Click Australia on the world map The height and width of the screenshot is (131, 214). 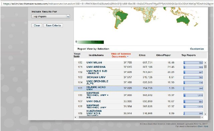pos(183,20)
